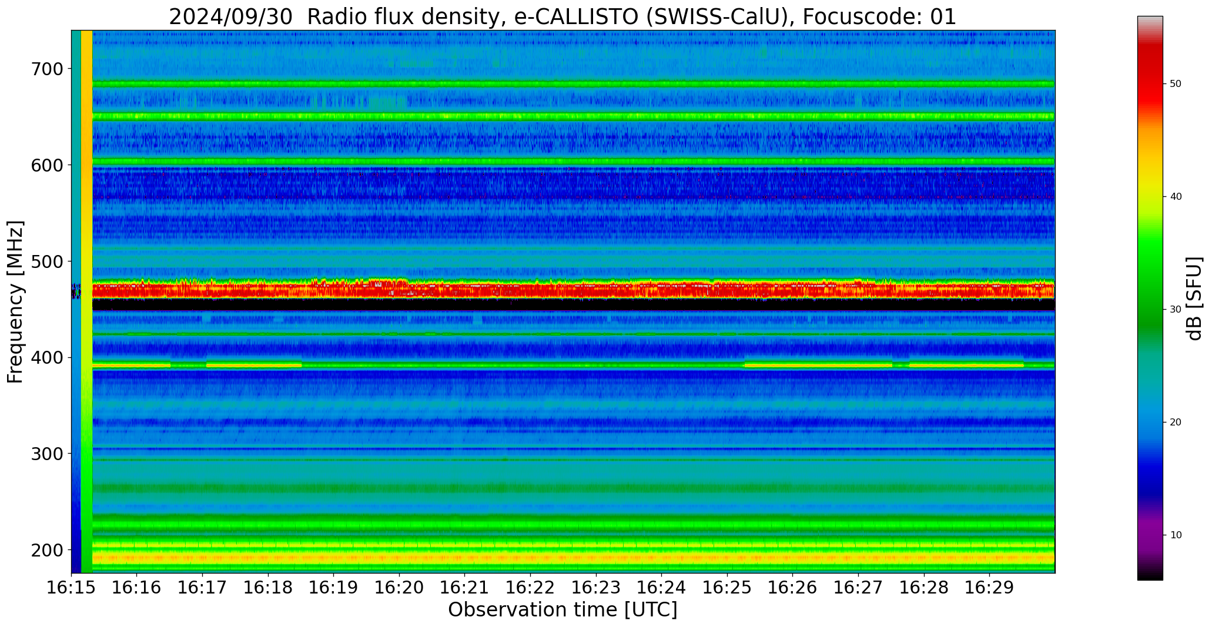1212x627 pixels.
Task: Click the colorbar tick label 50
Action: 1176,84
